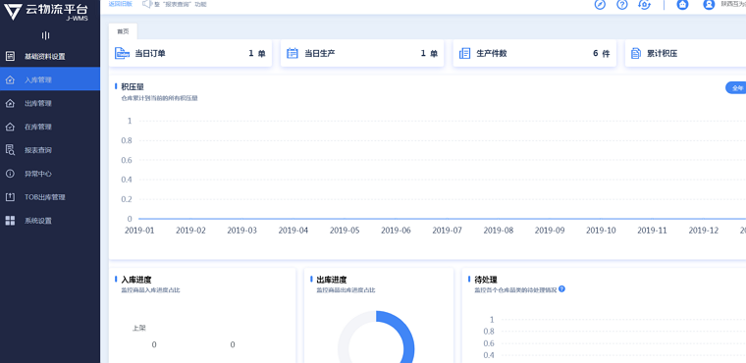Click the 2019-02 axis label
This screenshot has width=746, height=363.
point(190,231)
